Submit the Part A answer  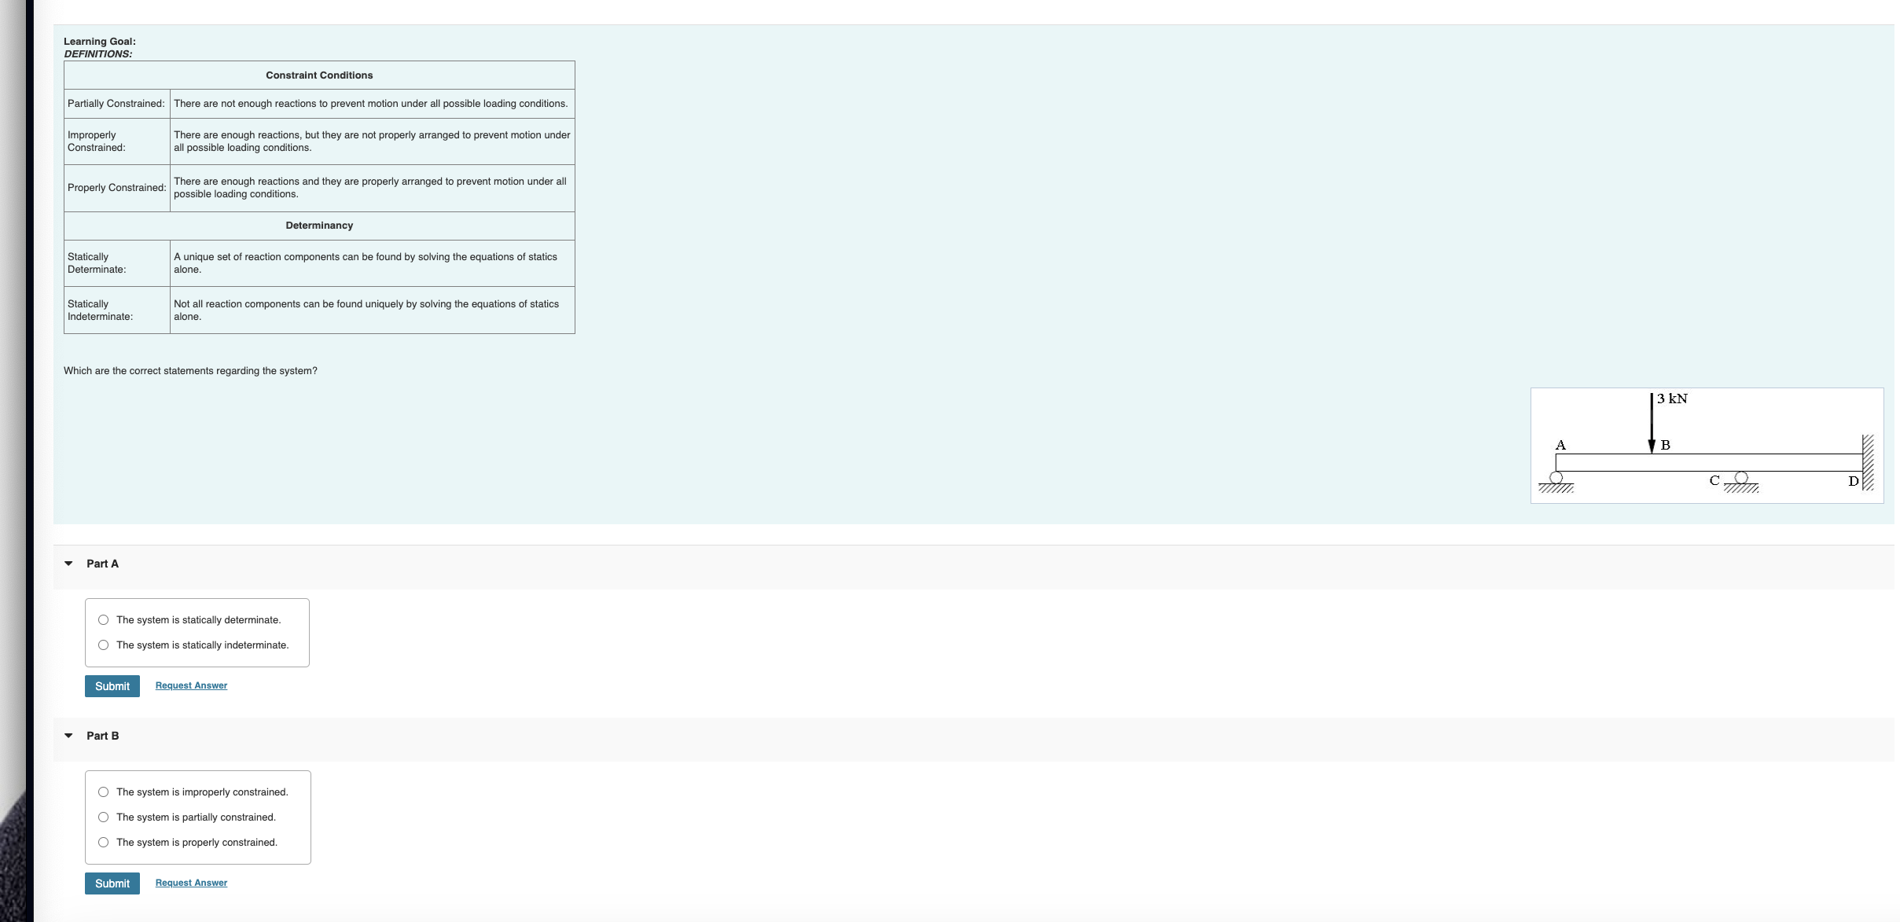112,686
